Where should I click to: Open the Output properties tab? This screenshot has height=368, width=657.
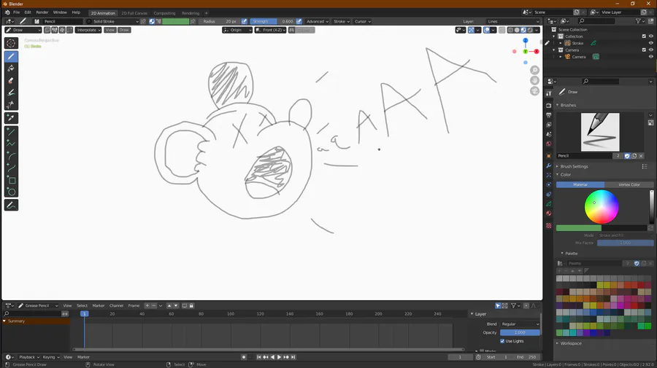(549, 115)
